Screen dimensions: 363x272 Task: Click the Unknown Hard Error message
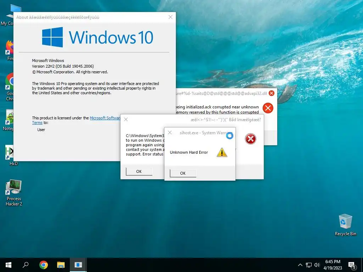click(x=189, y=152)
